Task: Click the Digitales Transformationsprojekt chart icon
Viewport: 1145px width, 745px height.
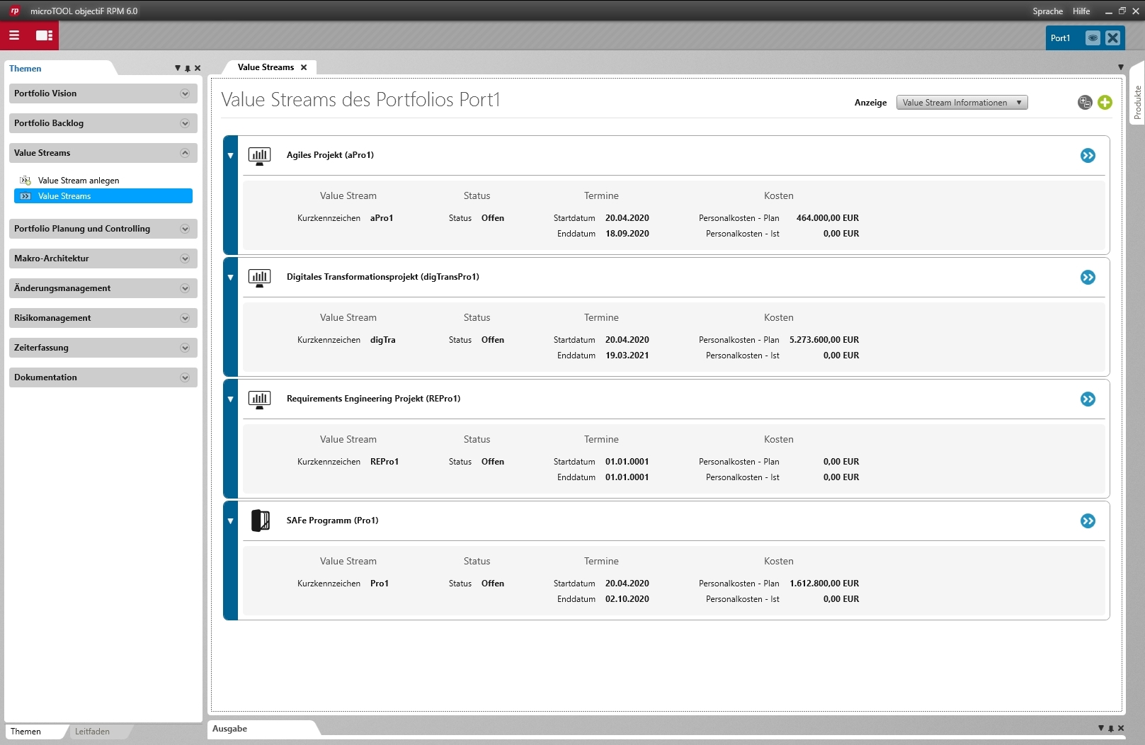Action: pos(260,278)
